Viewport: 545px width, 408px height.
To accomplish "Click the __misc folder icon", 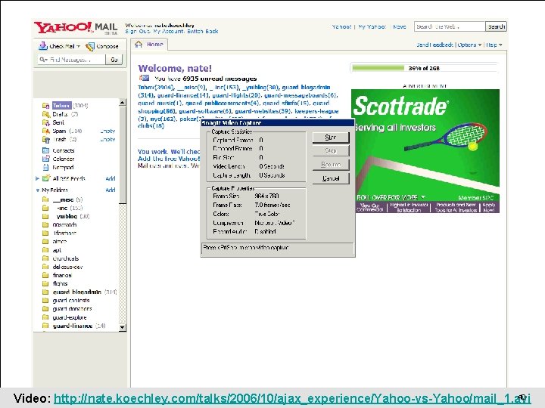I will click(45, 199).
